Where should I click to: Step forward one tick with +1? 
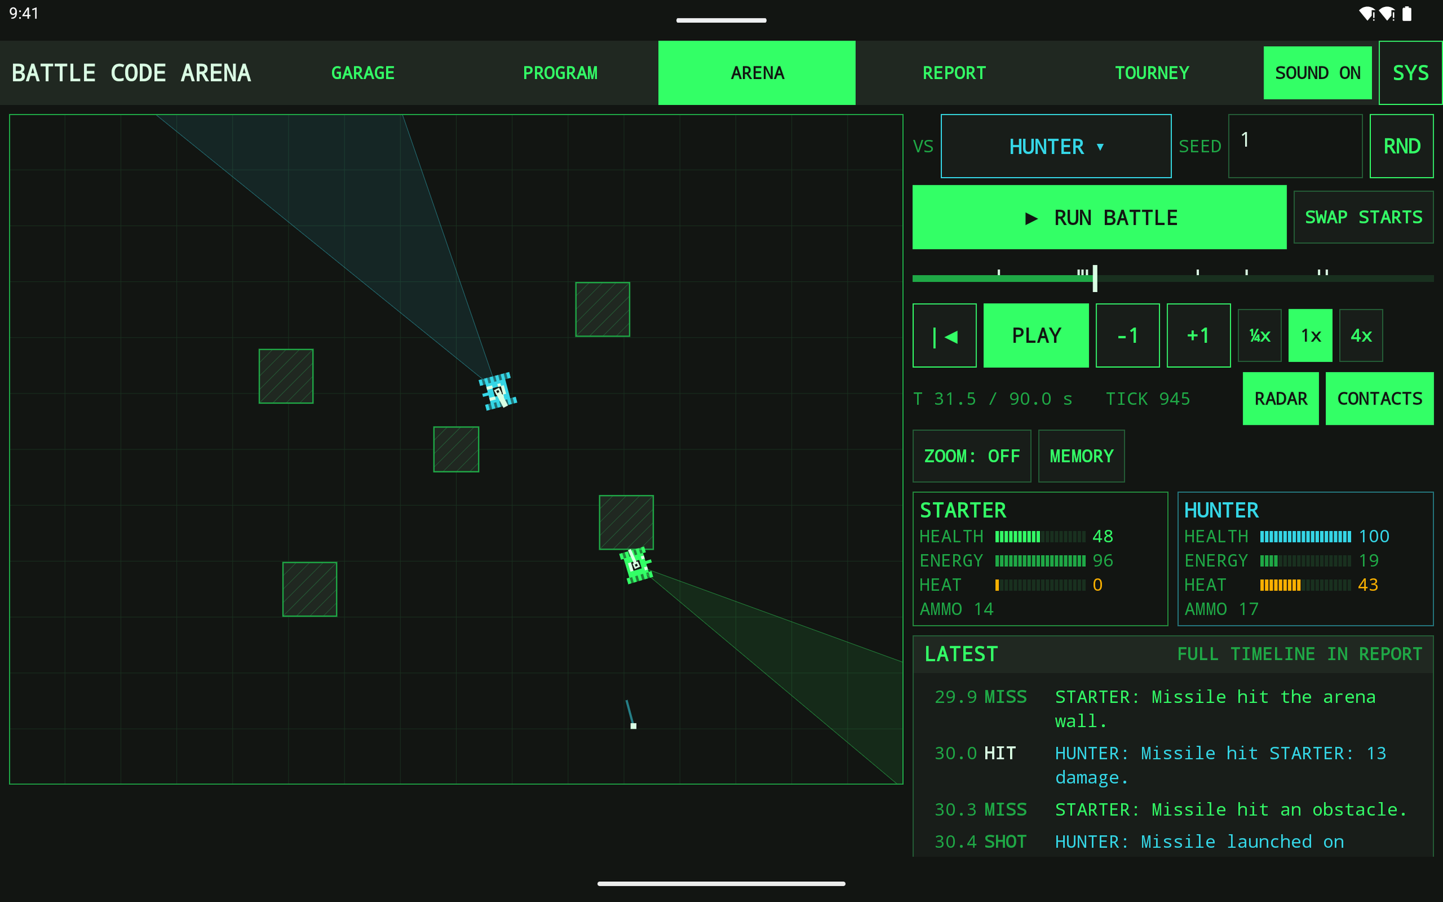1198,335
